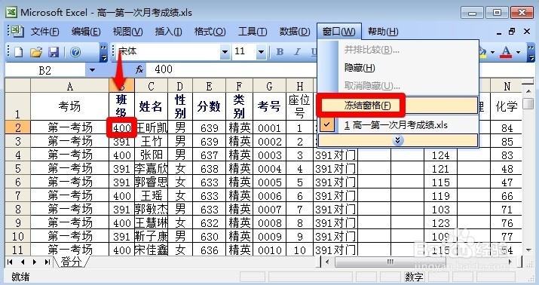Jump to last sheet tab arrow

tap(47, 262)
